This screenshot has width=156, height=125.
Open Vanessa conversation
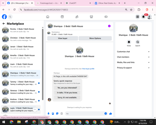(x=21, y=92)
